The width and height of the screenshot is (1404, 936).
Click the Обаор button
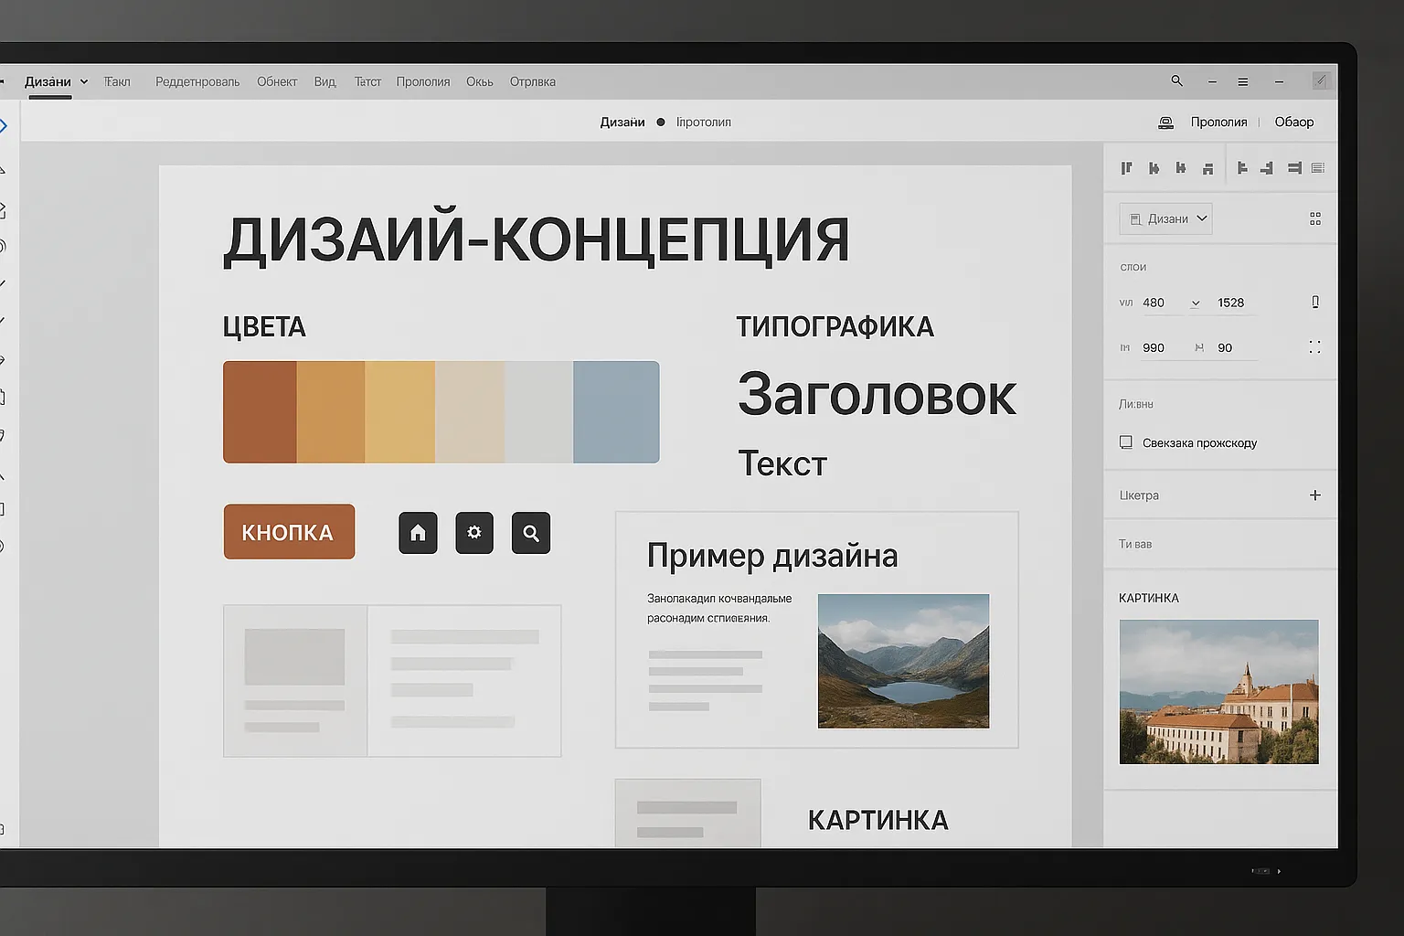[x=1294, y=122]
